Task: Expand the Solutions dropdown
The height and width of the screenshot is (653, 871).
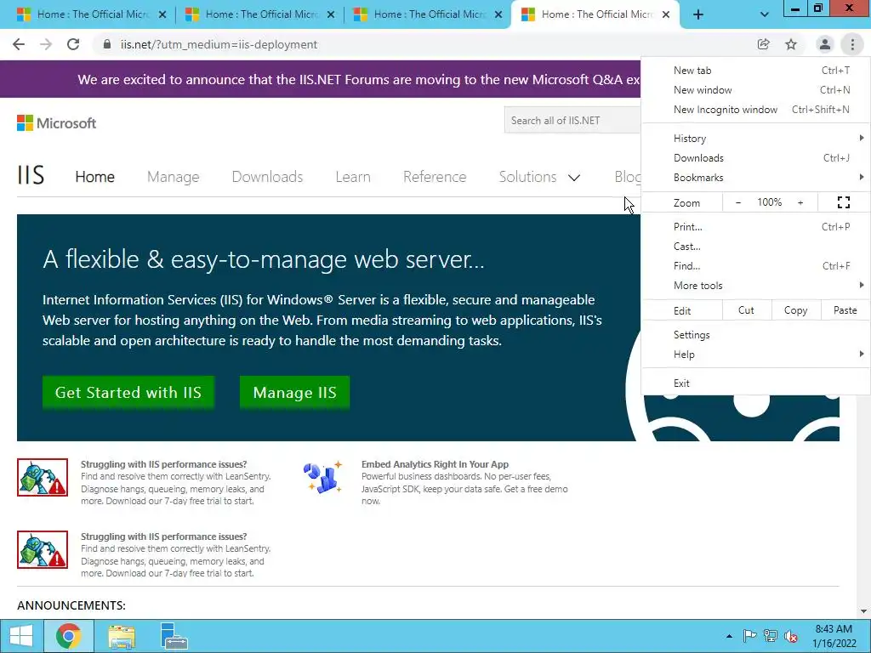Action: [539, 177]
